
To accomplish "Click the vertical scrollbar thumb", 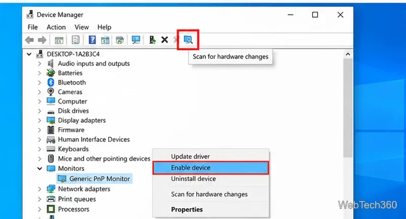I will (x=348, y=107).
